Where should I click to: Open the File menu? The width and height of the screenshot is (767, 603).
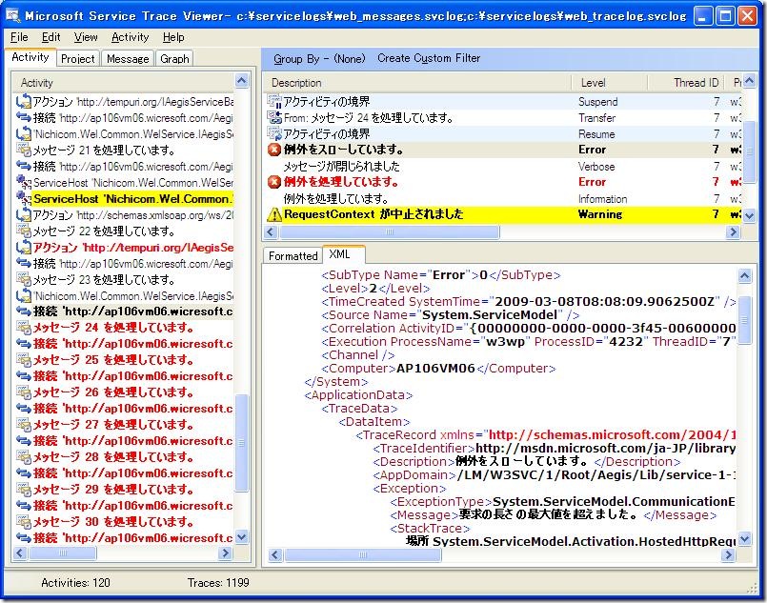[19, 37]
